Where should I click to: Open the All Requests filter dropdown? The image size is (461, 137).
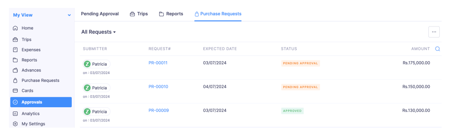point(98,32)
